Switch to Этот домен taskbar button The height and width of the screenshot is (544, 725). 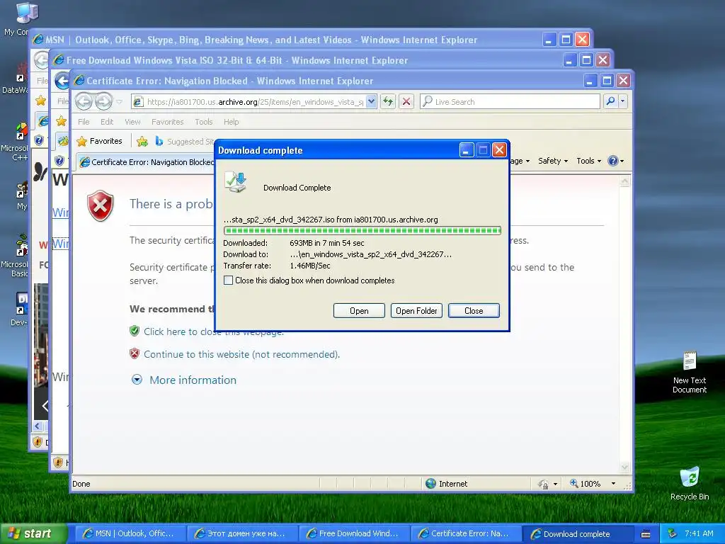click(x=242, y=534)
